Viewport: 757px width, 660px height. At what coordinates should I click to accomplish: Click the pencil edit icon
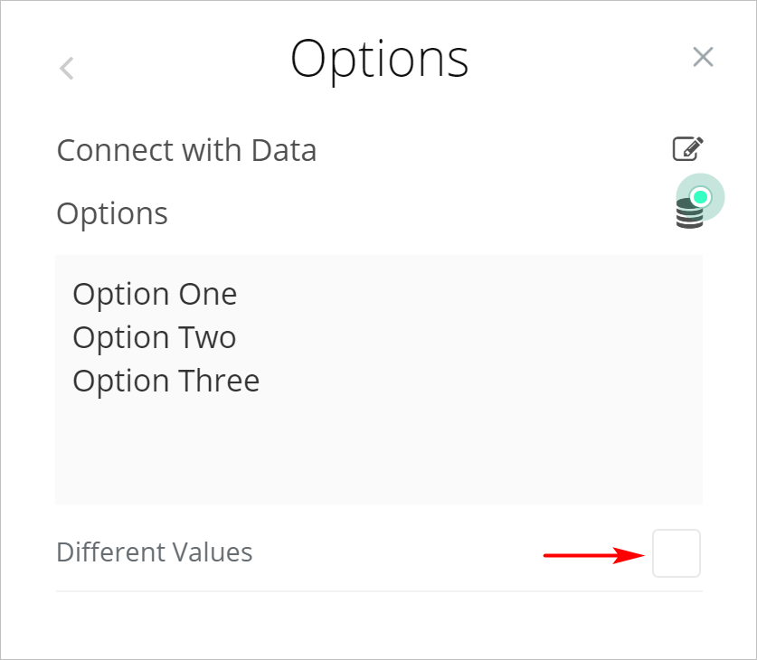[687, 148]
